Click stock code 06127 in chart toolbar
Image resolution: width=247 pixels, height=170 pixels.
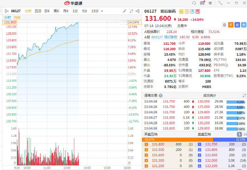16,11
